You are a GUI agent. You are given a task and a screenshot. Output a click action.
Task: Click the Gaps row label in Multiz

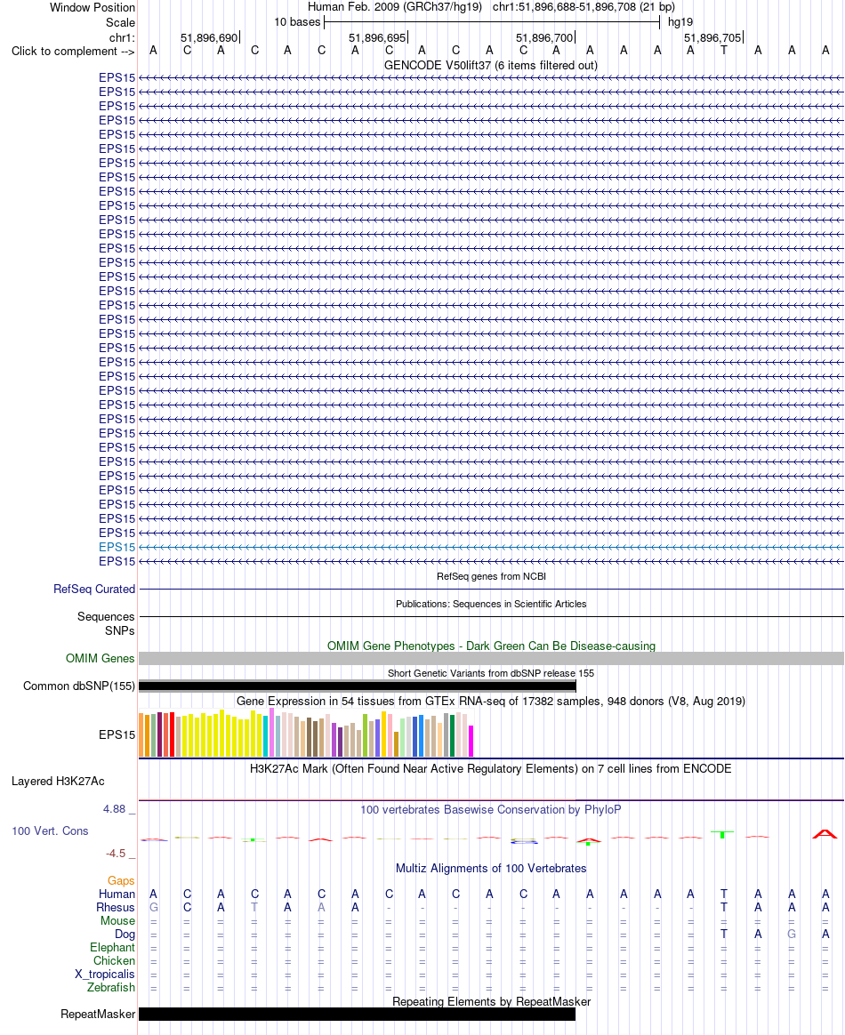[121, 881]
